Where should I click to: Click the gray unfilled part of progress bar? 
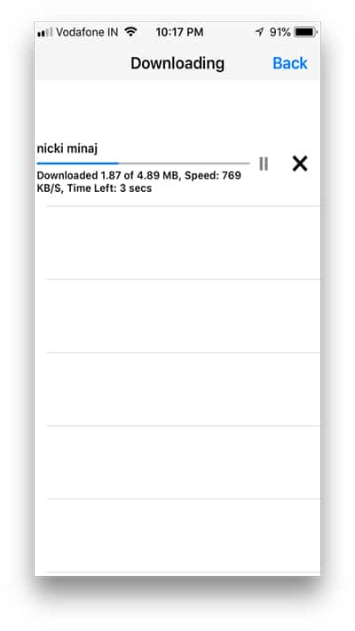184,164
